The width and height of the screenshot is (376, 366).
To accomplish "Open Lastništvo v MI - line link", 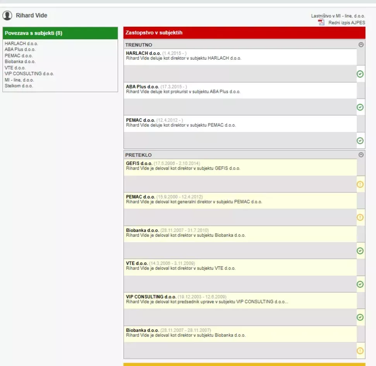I will coord(338,16).
